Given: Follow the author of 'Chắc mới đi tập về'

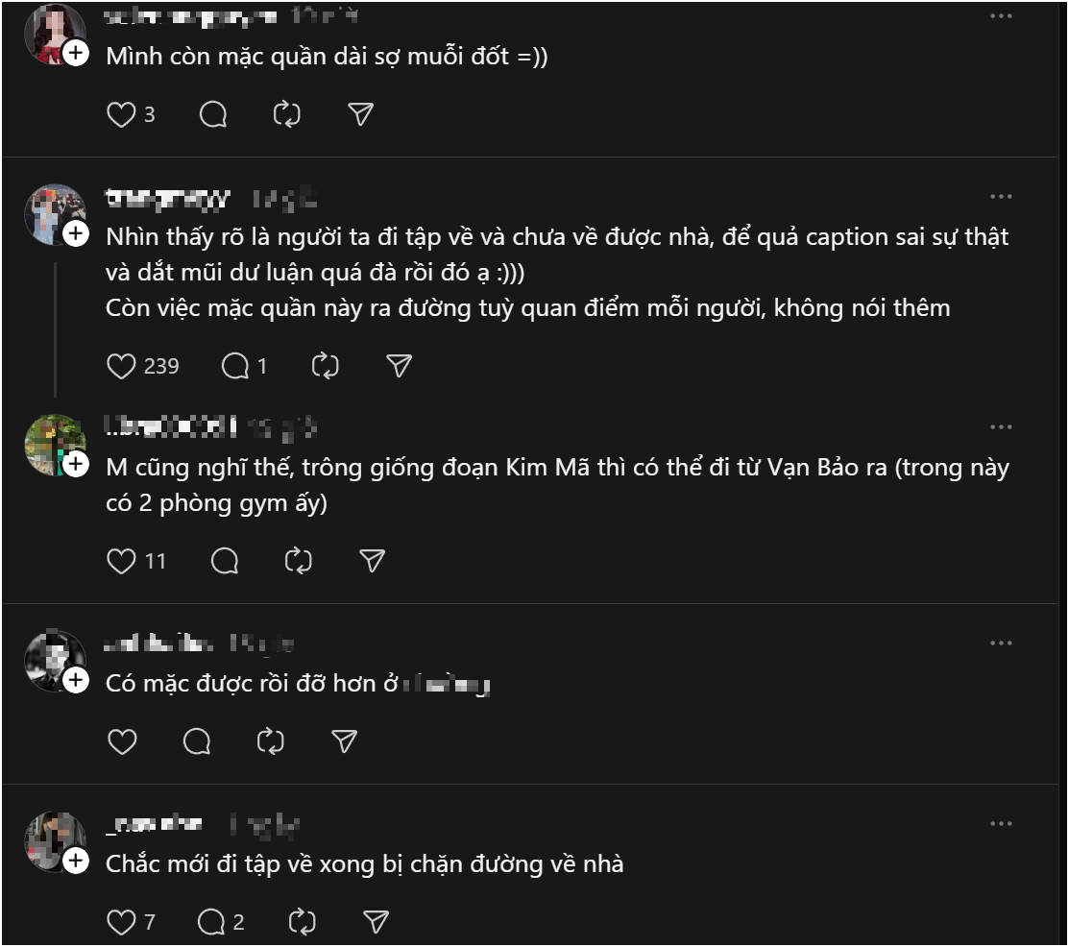Looking at the screenshot, I should [76, 862].
